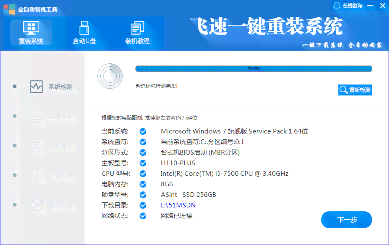Click the check mark beside 下载目录
The height and width of the screenshot is (245, 389).
pos(143,205)
